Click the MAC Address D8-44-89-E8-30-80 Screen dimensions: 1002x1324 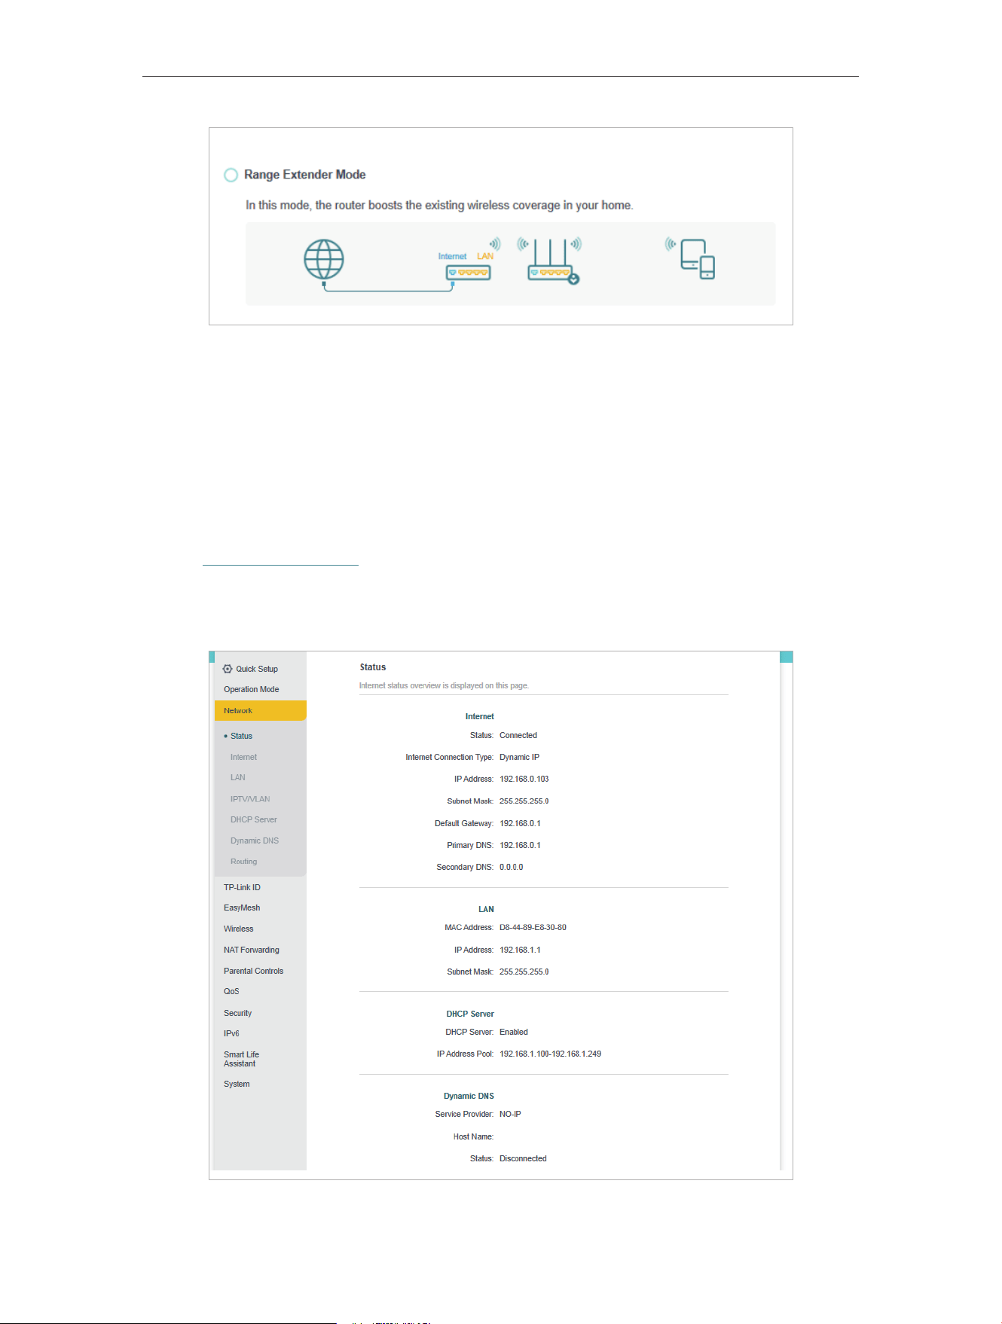coord(533,927)
